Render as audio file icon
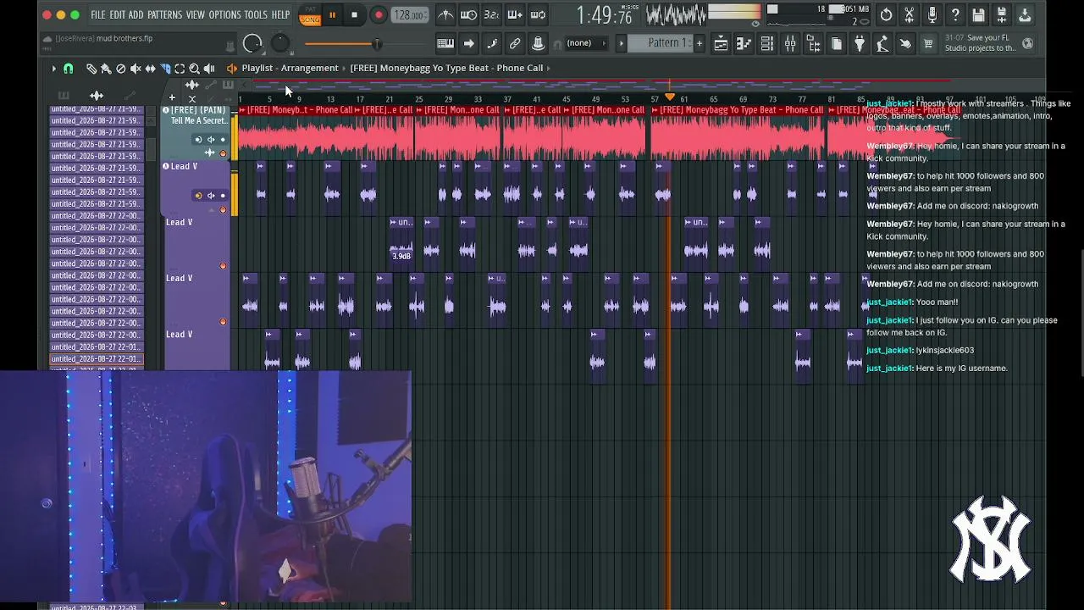The image size is (1084, 610). 1001,15
